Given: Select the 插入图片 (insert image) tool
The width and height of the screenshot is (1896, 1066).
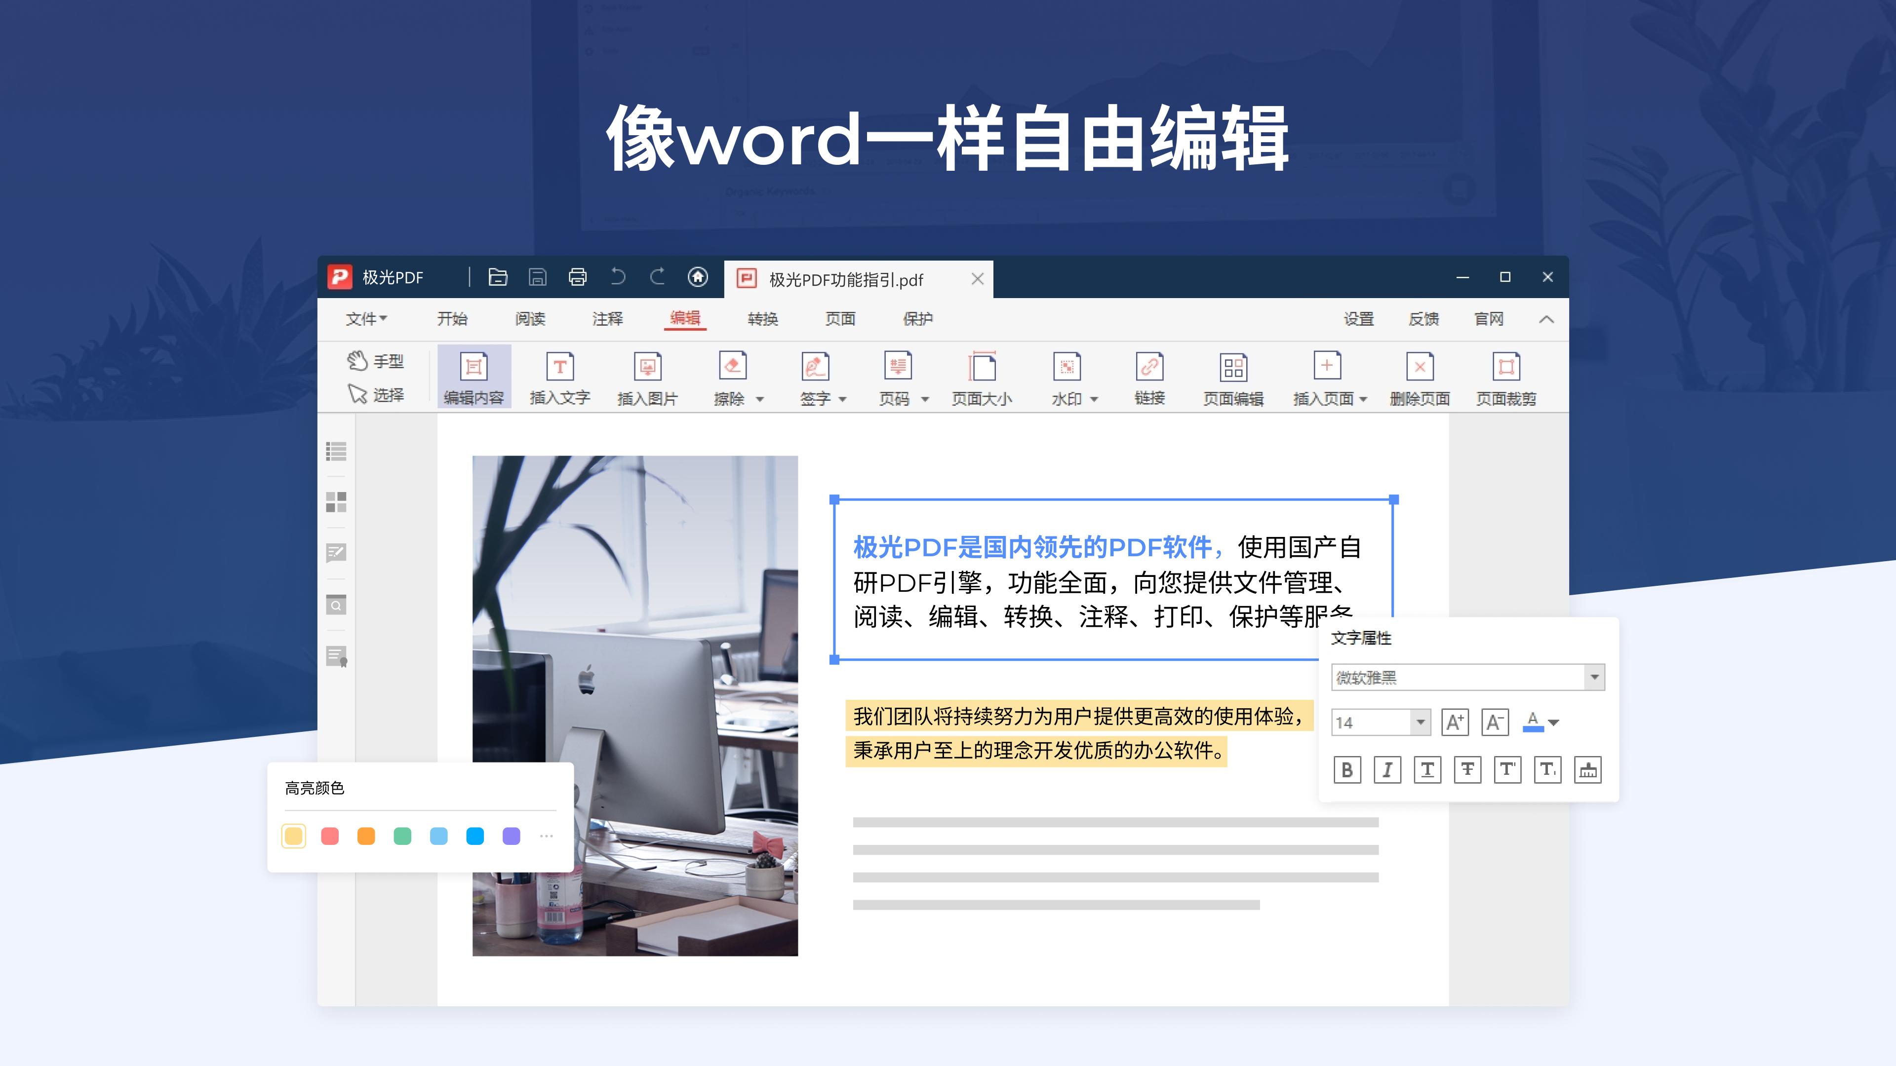Looking at the screenshot, I should pos(647,378).
